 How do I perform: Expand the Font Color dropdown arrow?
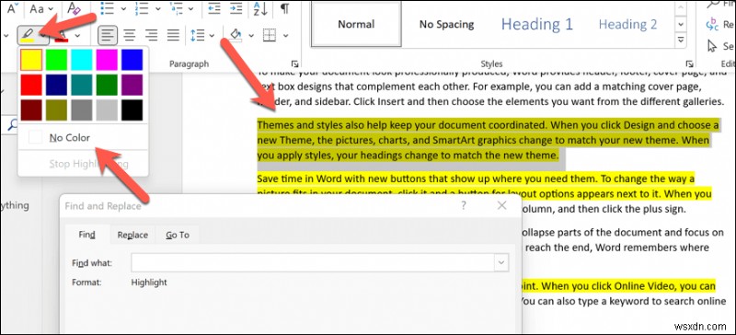point(76,35)
